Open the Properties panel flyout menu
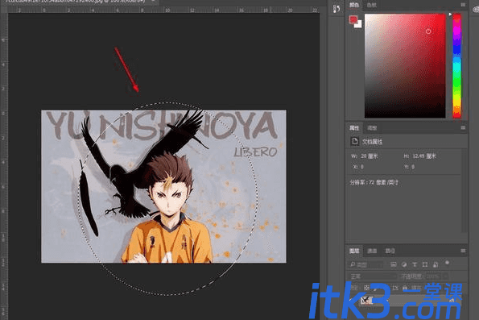Image resolution: width=479 pixels, height=320 pixels. 463,127
